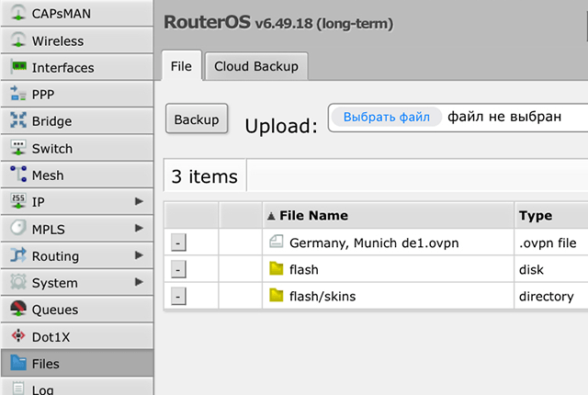The height and width of the screenshot is (395, 588).
Task: Switch to the Cloud Backup tab
Action: pos(256,66)
